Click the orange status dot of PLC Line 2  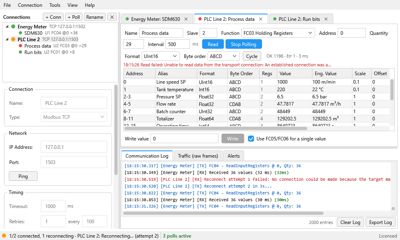(x=13, y=39)
